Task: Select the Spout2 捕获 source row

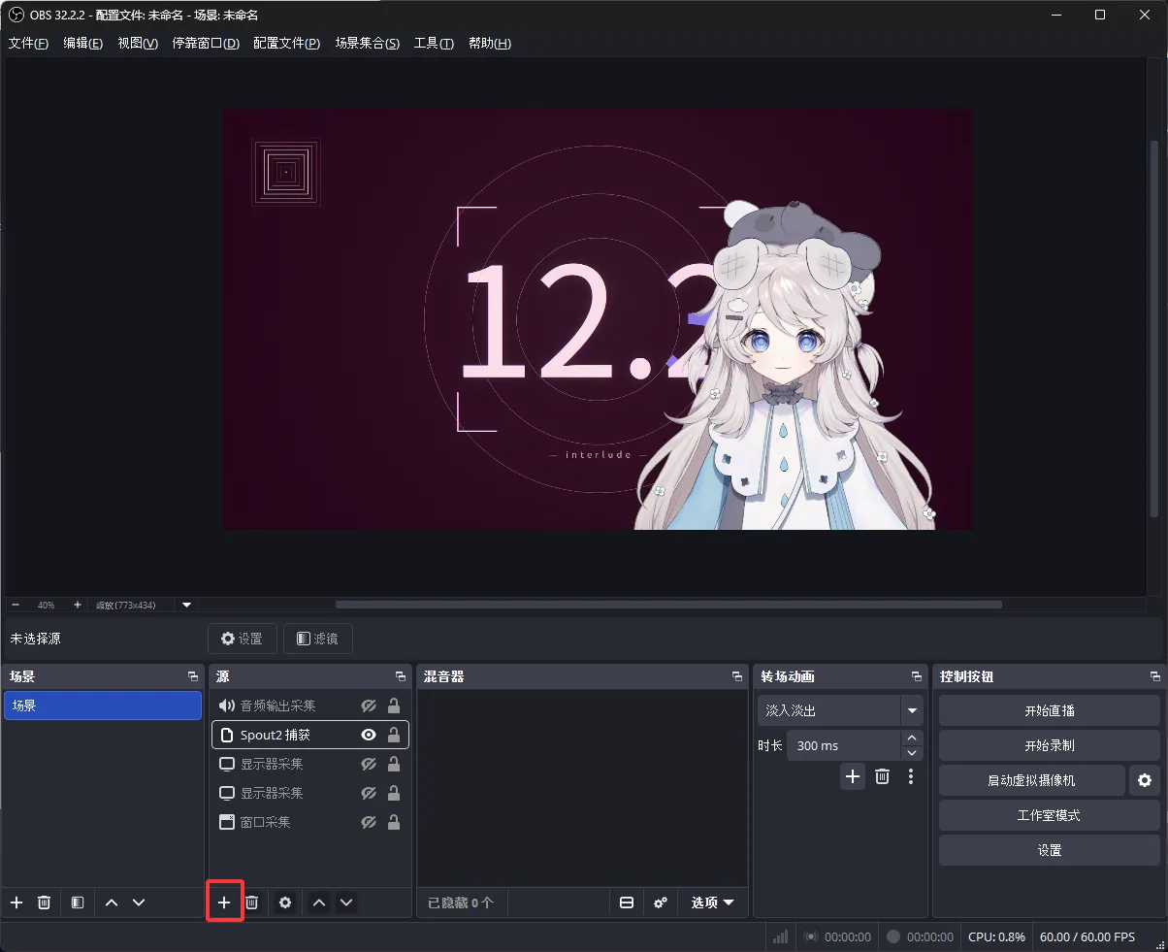Action: [x=310, y=735]
